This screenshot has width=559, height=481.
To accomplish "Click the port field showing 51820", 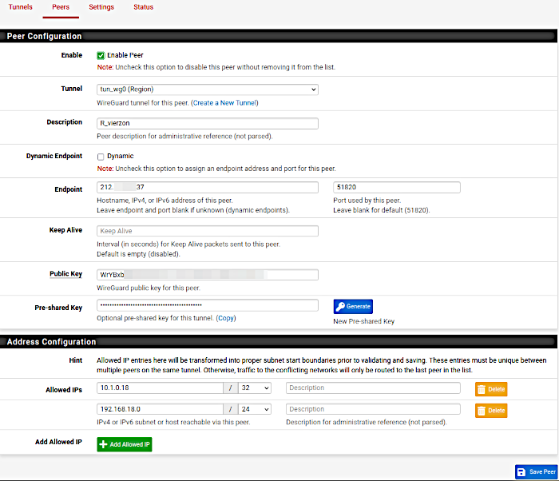I will pos(396,188).
